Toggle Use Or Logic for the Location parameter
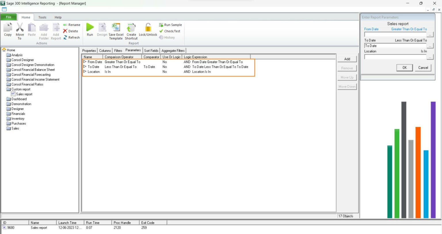 coord(165,72)
